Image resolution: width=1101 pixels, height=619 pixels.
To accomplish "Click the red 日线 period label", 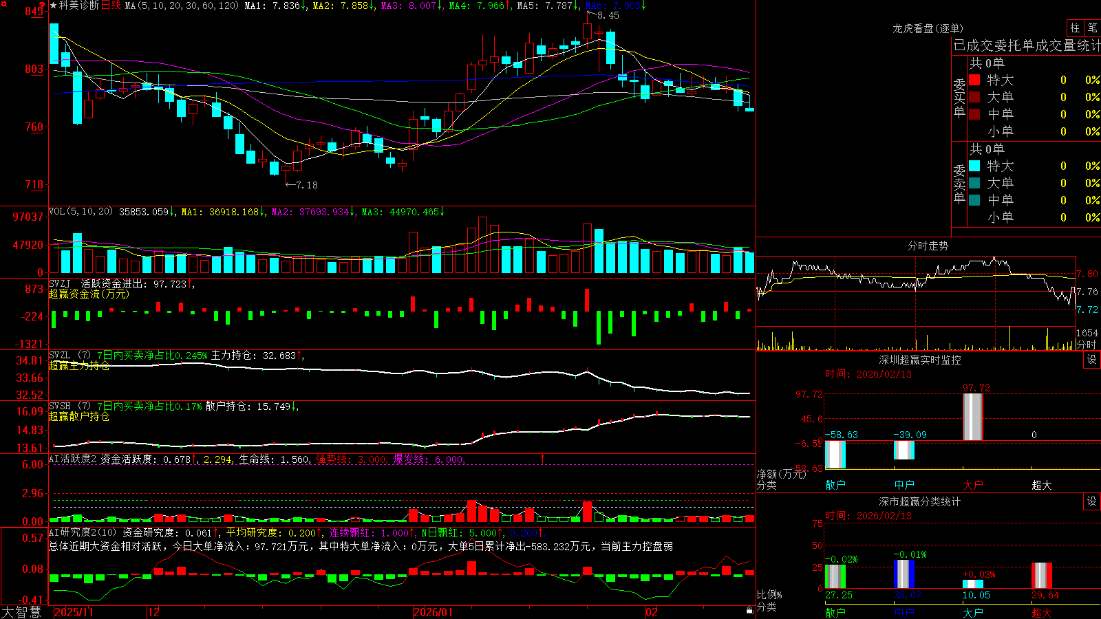I will point(111,6).
